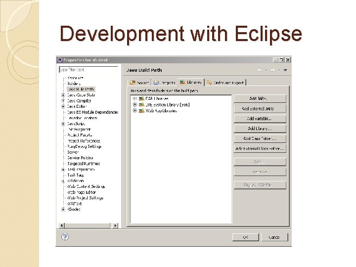
Task: Click the Edit button
Action: (x=260, y=162)
